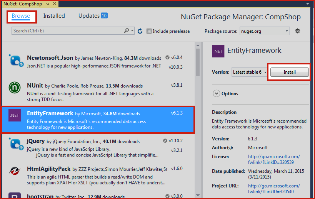Click the NUnit green logo icon
The width and height of the screenshot is (315, 199).
(x=15, y=88)
